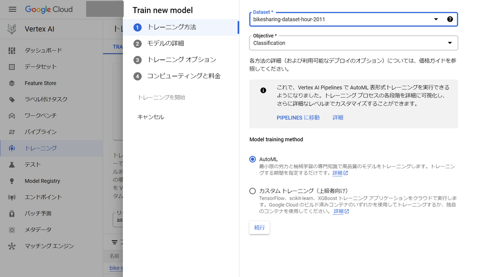This screenshot has height=277, width=482.
Task: Click the Dataset help question-mark icon
Action: (450, 19)
